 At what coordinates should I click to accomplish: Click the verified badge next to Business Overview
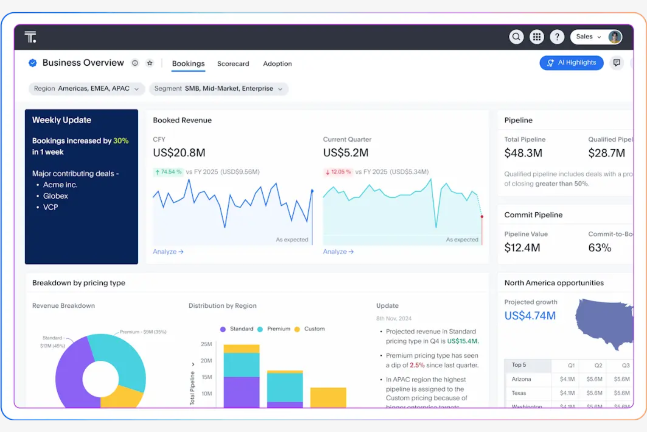[32, 63]
